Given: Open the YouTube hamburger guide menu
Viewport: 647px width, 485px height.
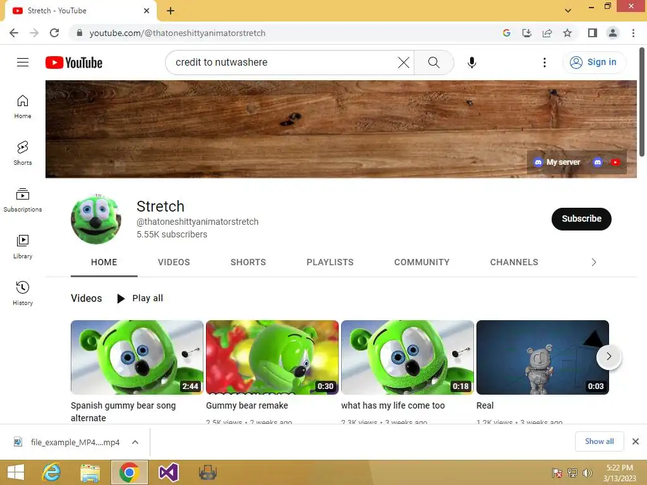Looking at the screenshot, I should [23, 63].
